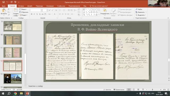The width and height of the screenshot is (170, 96).
Task: Switch to the Рецензирование tab
Action: (x=74, y=6)
